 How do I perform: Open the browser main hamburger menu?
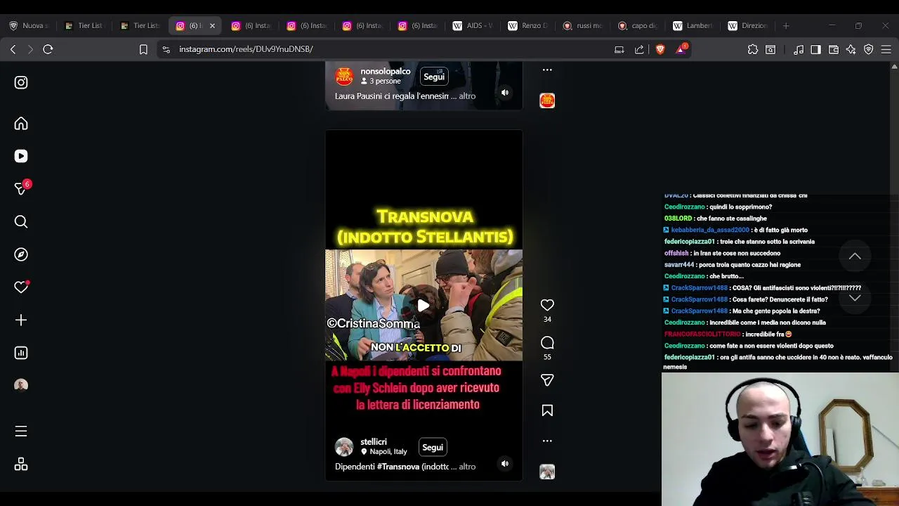[x=886, y=49]
